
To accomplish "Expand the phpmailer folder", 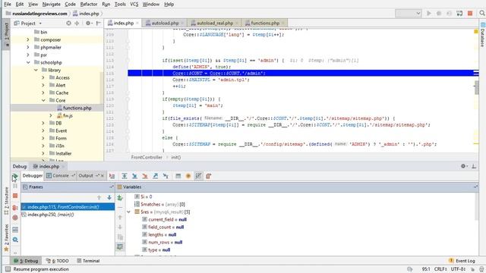I will click(28, 47).
